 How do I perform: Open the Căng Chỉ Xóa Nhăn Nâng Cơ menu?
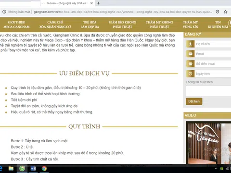tap(55, 25)
